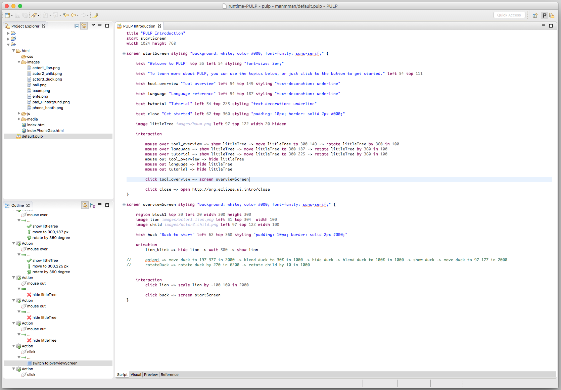Image resolution: width=561 pixels, height=390 pixels.
Task: Close the Project Explorer view tab
Action: (44, 26)
